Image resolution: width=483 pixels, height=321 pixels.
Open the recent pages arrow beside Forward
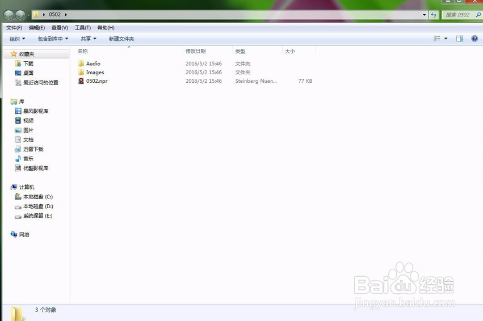(x=28, y=15)
